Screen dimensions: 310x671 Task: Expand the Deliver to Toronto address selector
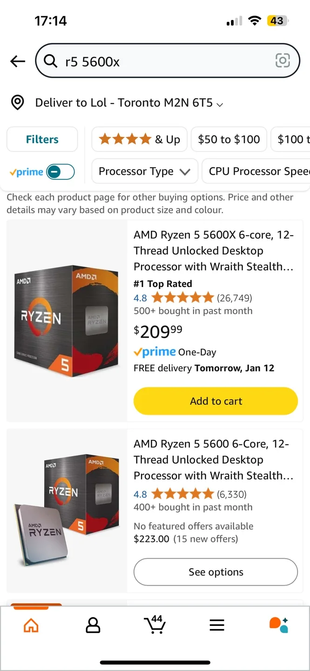point(129,103)
